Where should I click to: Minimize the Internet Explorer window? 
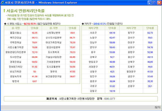pyautogui.click(x=150, y=3)
